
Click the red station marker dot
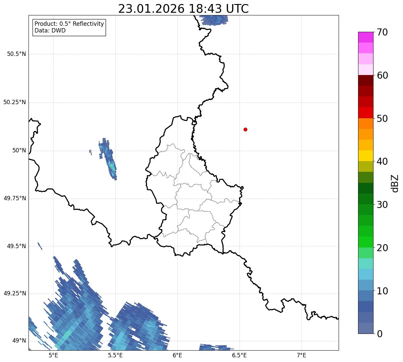click(245, 129)
